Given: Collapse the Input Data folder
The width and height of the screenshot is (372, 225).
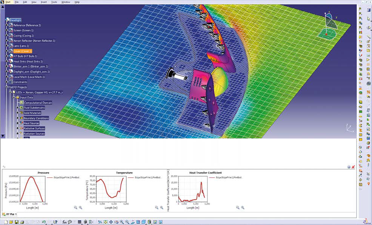Looking at the screenshot, I should 14,97.
